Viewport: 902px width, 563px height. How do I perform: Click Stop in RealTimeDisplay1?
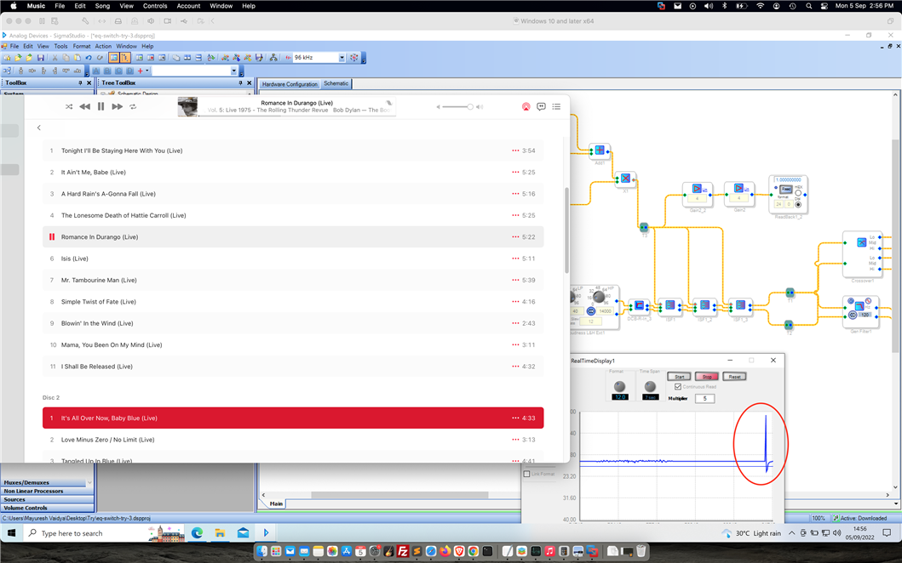click(706, 376)
